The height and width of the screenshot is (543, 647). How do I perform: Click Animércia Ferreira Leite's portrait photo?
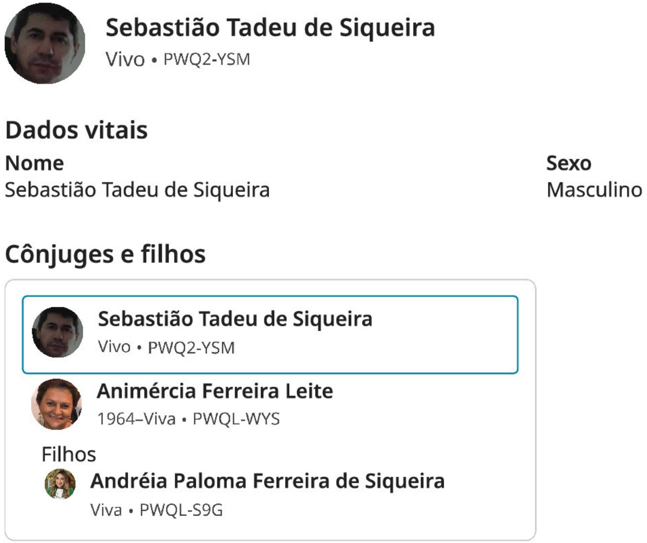57,404
